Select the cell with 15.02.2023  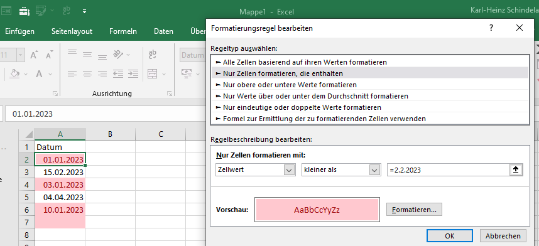[x=60, y=172]
